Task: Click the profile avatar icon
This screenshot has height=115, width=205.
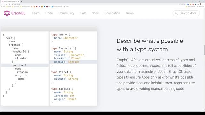Action: 201,4
